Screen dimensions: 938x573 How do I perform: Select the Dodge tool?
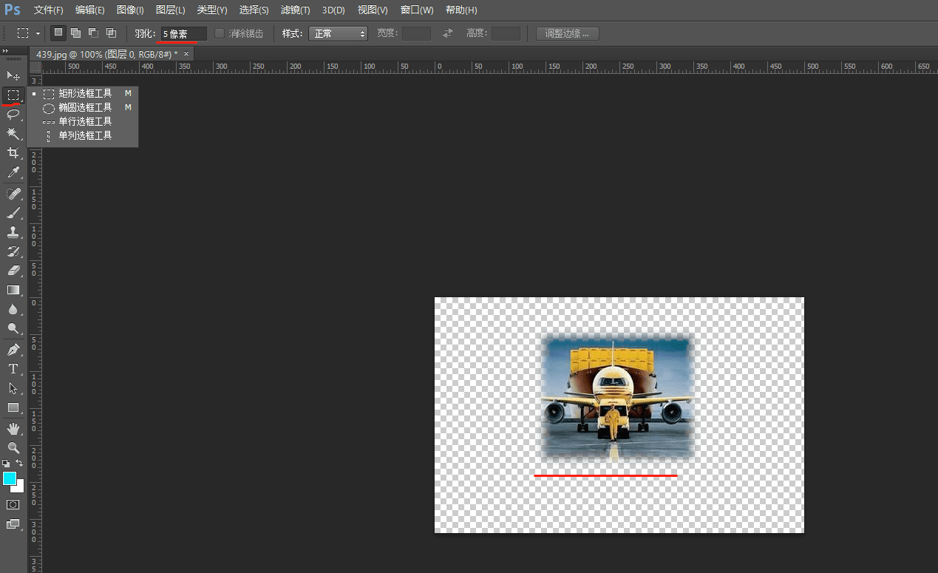click(13, 328)
